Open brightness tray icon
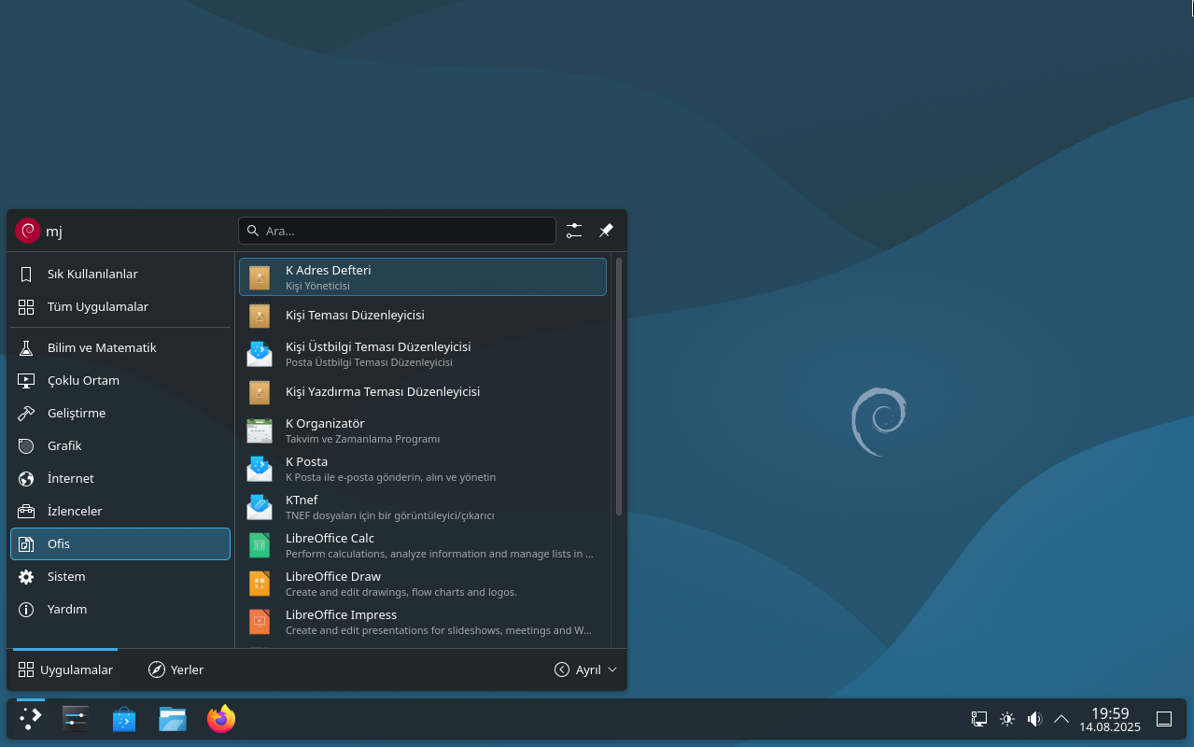The image size is (1194, 747). coord(1007,719)
